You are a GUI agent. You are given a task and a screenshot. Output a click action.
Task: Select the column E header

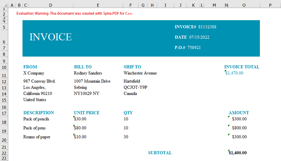coord(98,5)
